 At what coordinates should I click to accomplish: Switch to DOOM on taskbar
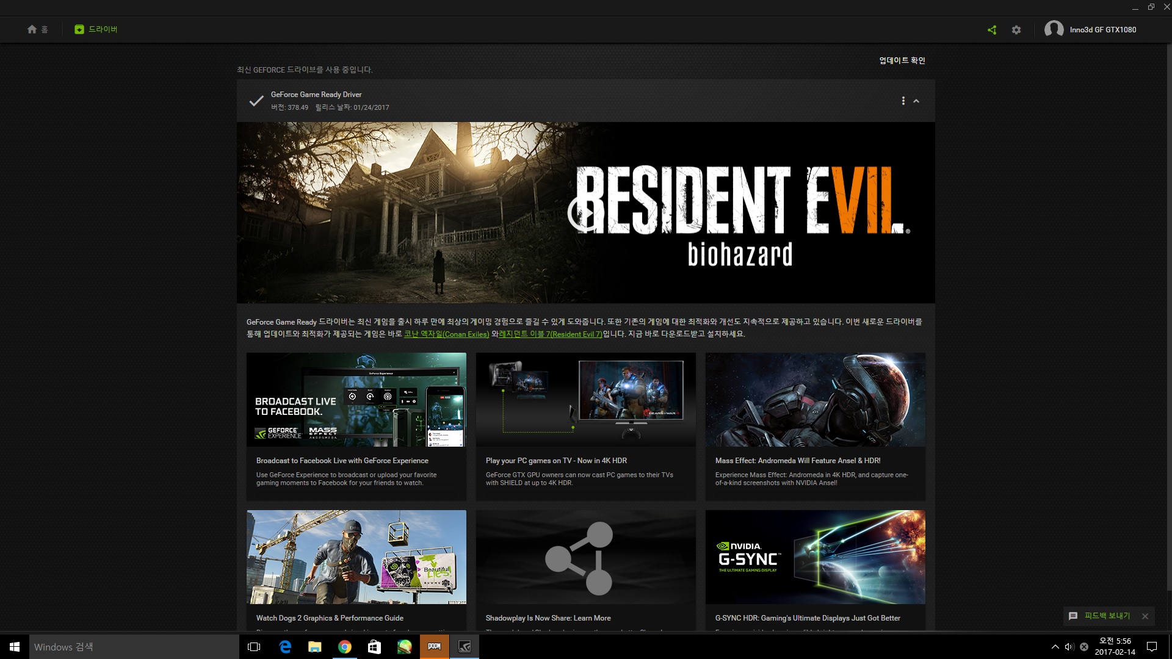[x=435, y=647]
